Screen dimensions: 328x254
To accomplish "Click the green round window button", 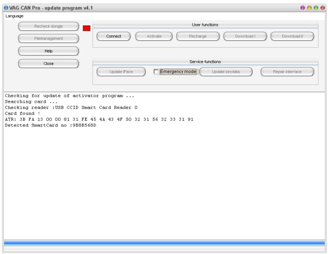I will point(316,8).
